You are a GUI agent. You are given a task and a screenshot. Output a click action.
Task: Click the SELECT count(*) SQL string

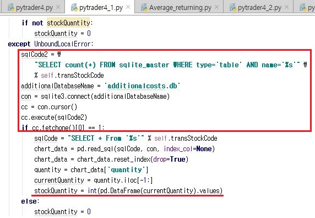(x=167, y=65)
